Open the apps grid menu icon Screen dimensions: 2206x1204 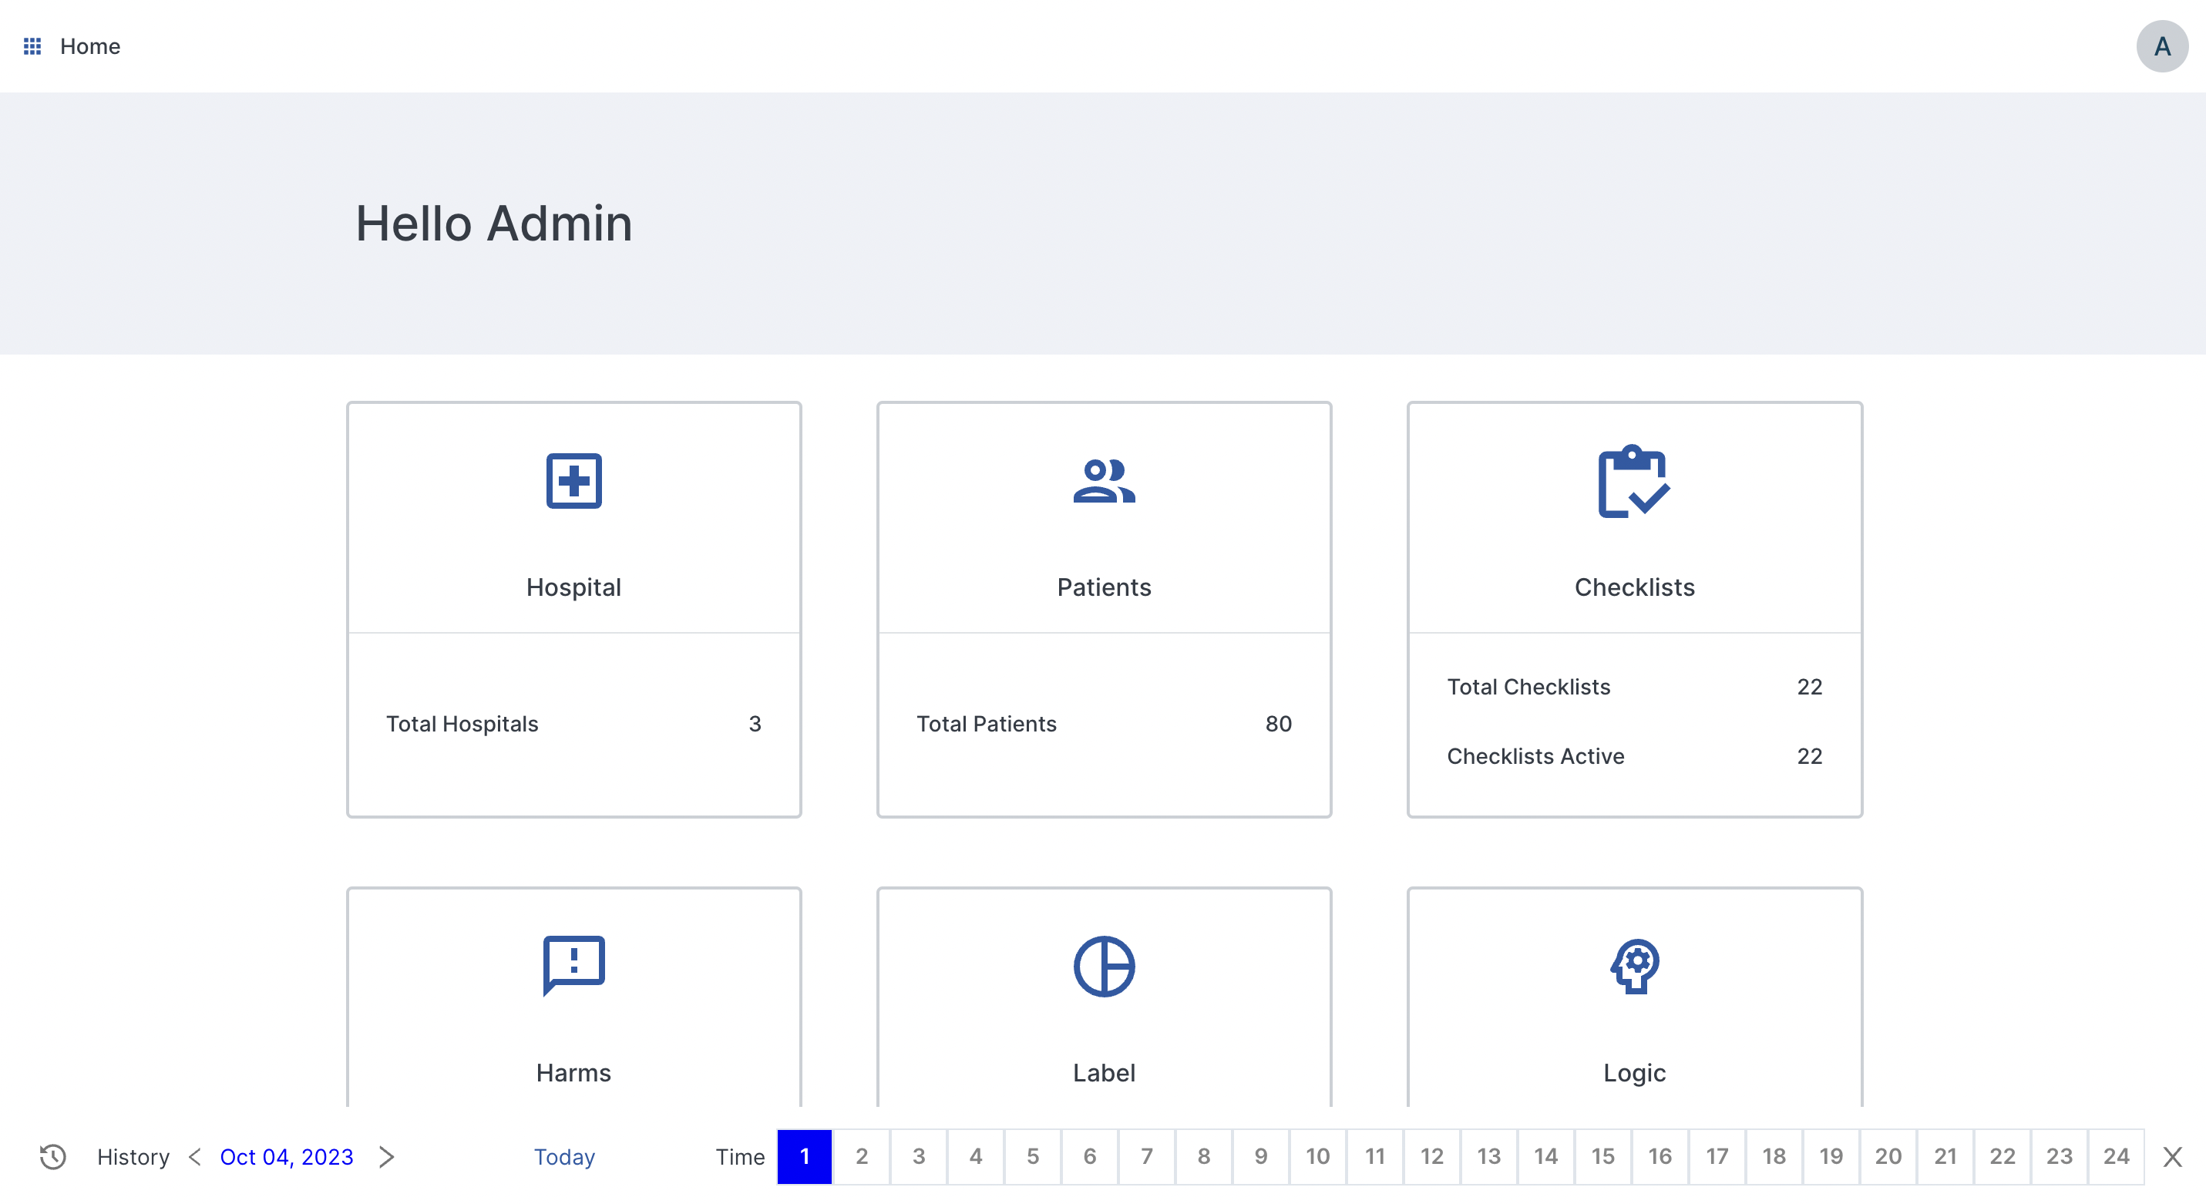[x=32, y=46]
